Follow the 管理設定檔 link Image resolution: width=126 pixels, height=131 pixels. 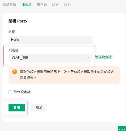coord(103,57)
